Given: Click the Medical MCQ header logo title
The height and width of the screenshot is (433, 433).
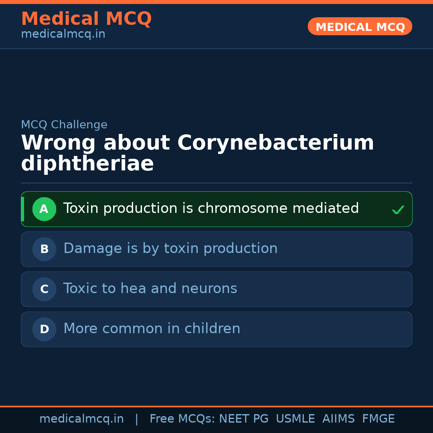Looking at the screenshot, I should point(86,19).
